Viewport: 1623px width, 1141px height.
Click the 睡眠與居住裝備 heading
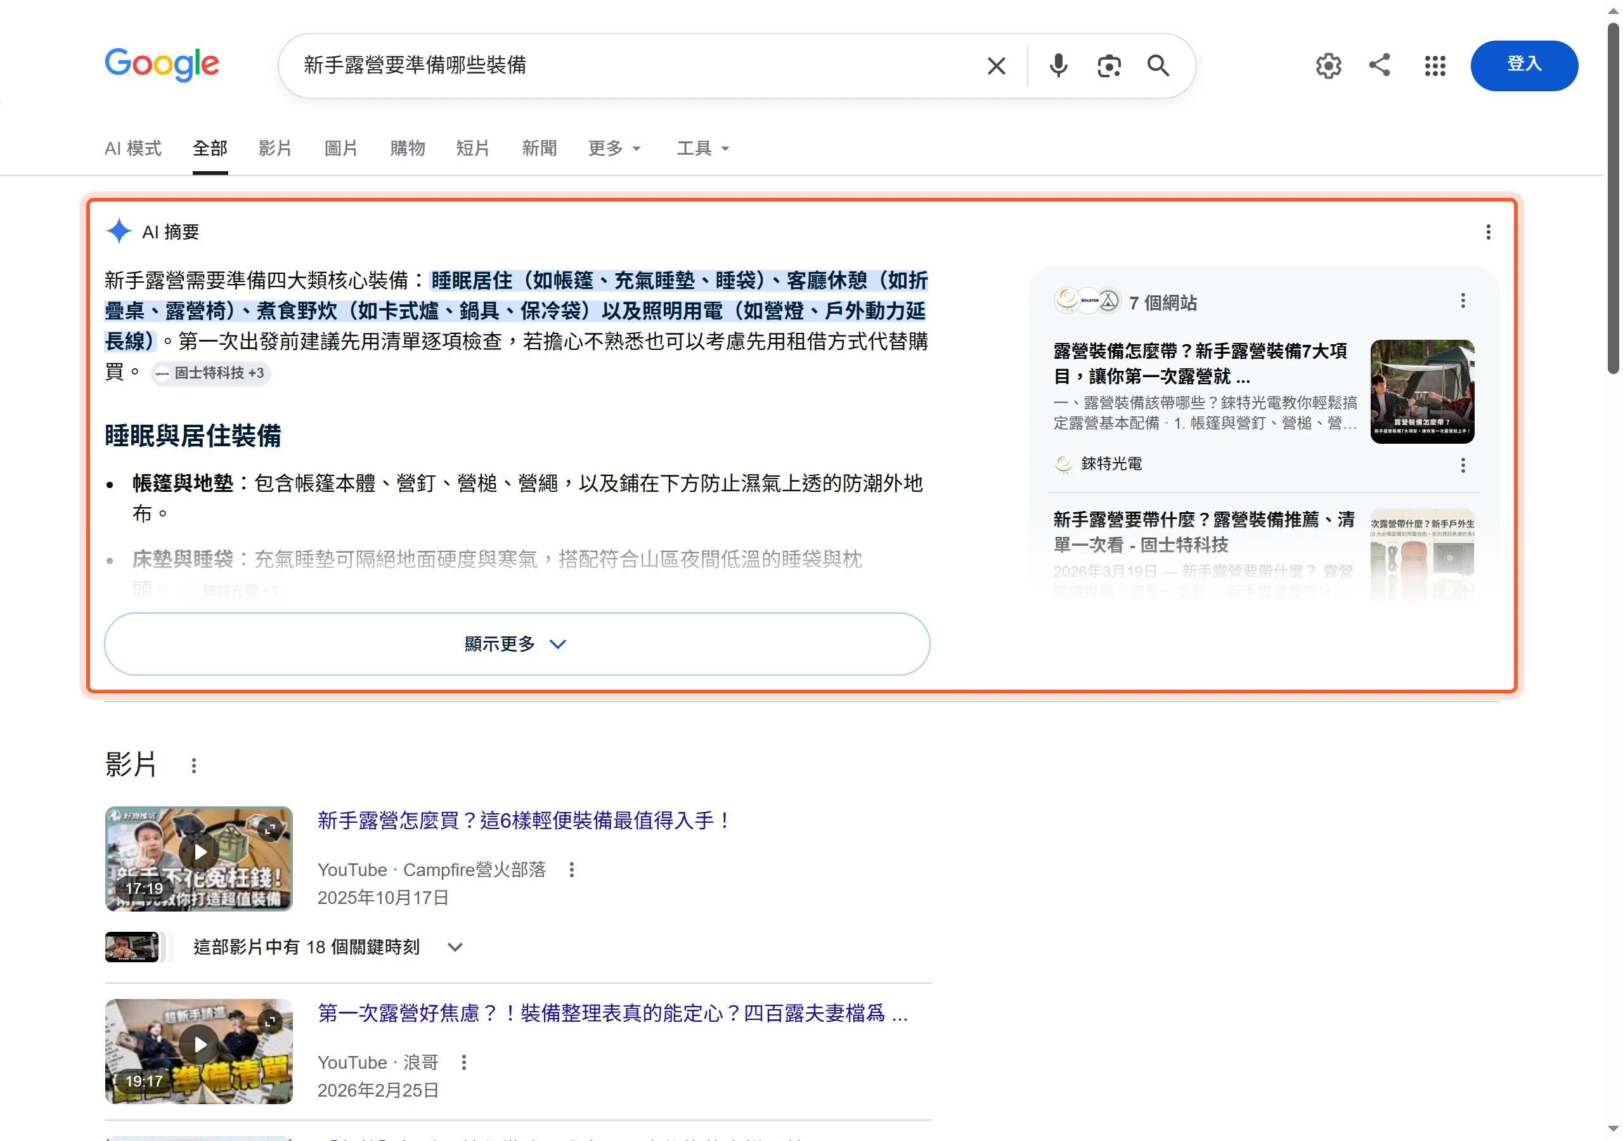point(193,435)
